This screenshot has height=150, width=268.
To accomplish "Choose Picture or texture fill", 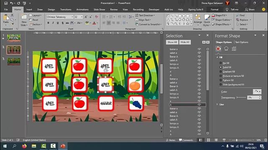I will point(232,76).
